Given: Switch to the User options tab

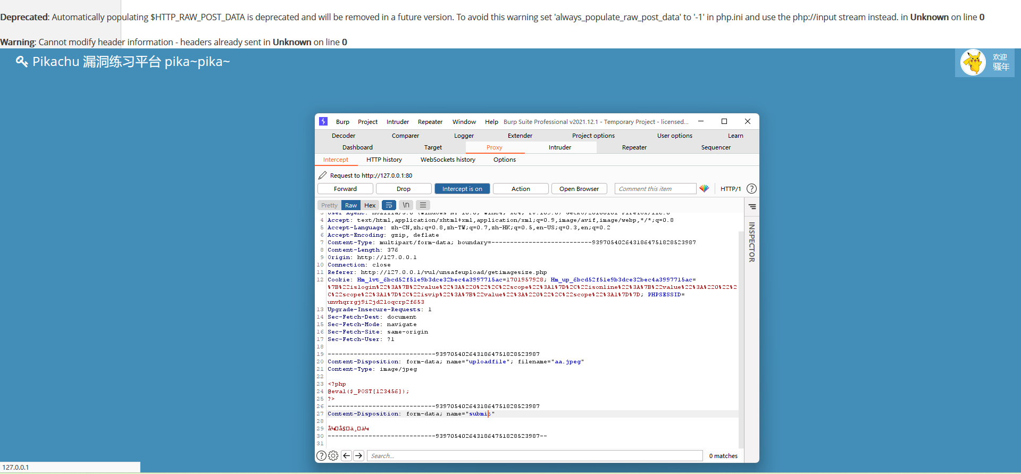Looking at the screenshot, I should click(675, 136).
